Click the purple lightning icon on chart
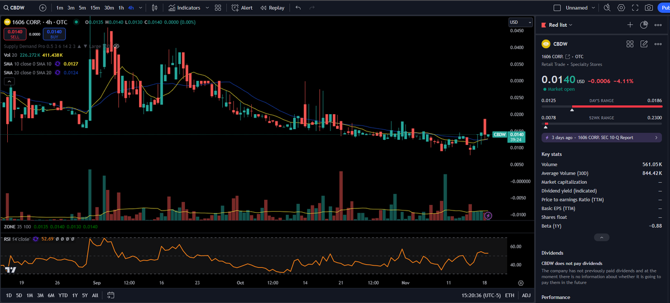The image size is (670, 303). 489,215
